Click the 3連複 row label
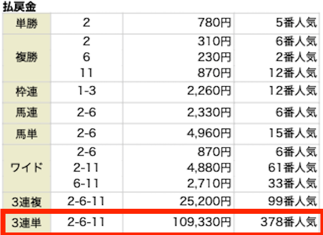The height and width of the screenshot is (235, 323). tap(27, 202)
